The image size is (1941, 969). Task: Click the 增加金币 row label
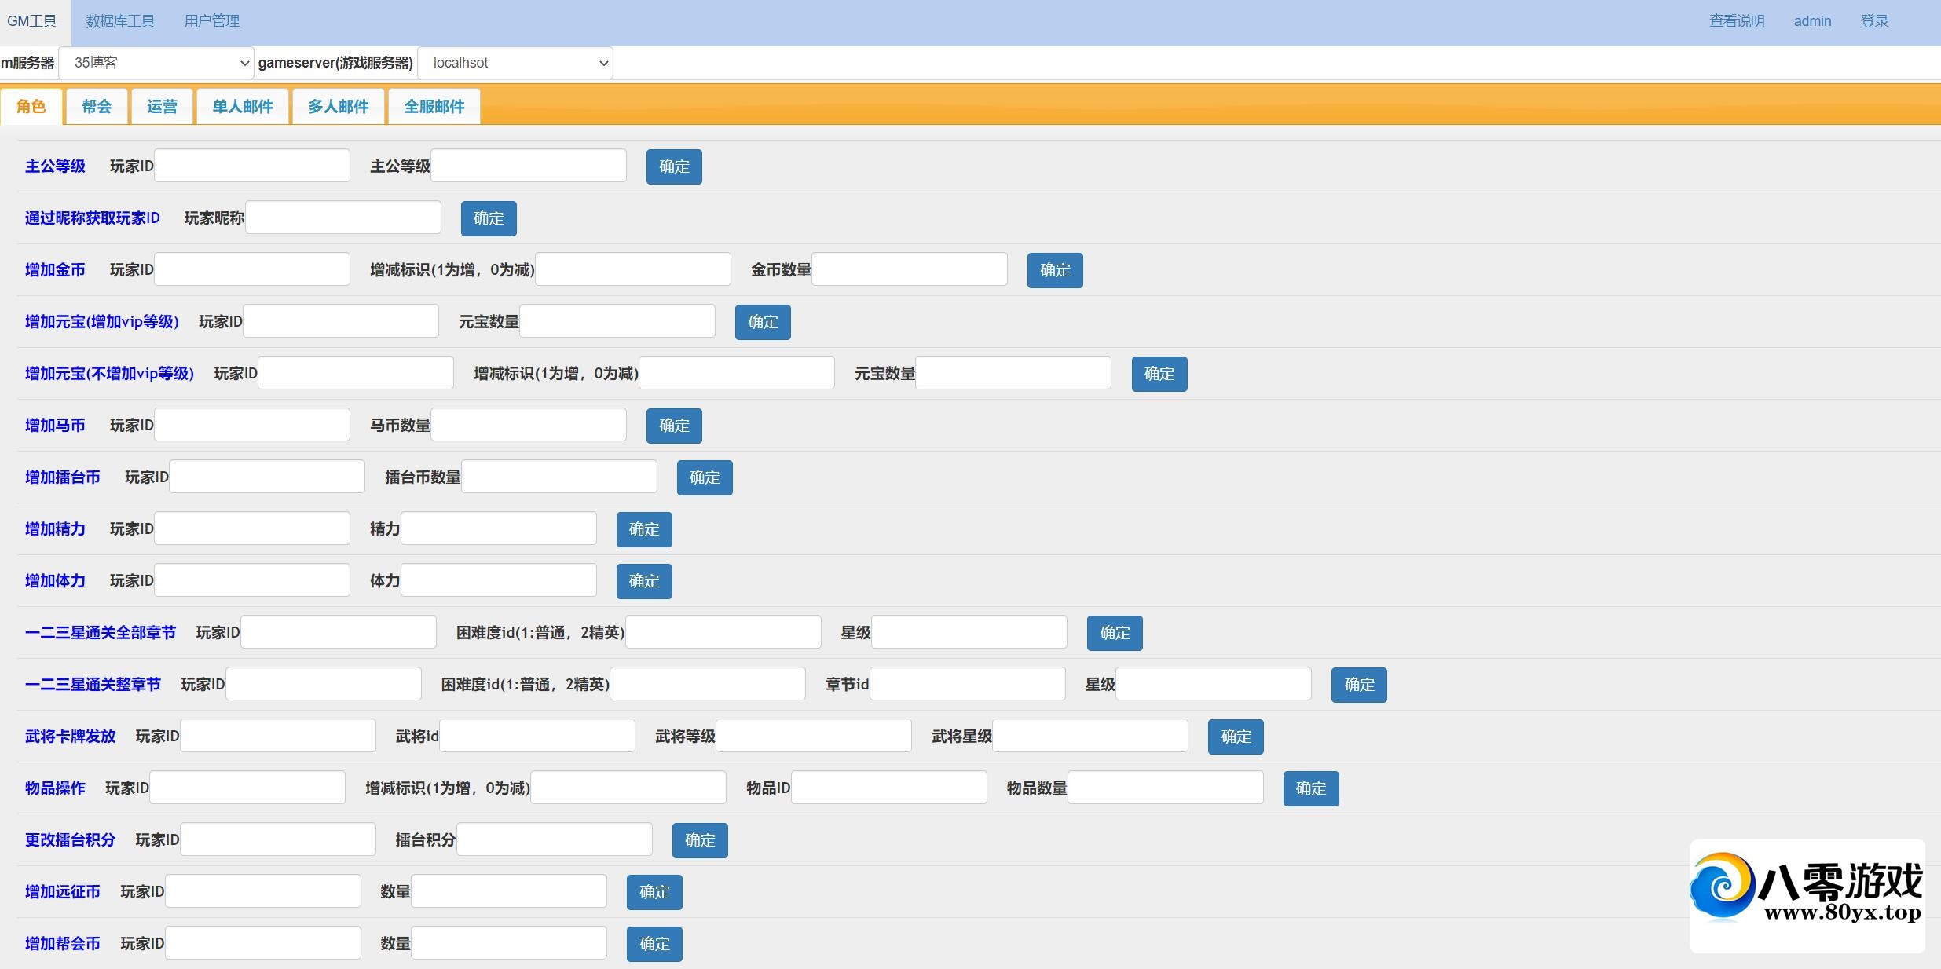pyautogui.click(x=55, y=269)
